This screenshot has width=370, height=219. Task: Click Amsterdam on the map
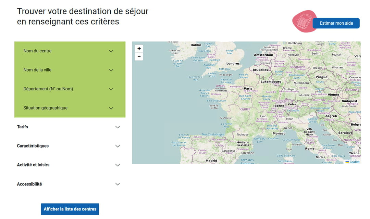point(263,55)
